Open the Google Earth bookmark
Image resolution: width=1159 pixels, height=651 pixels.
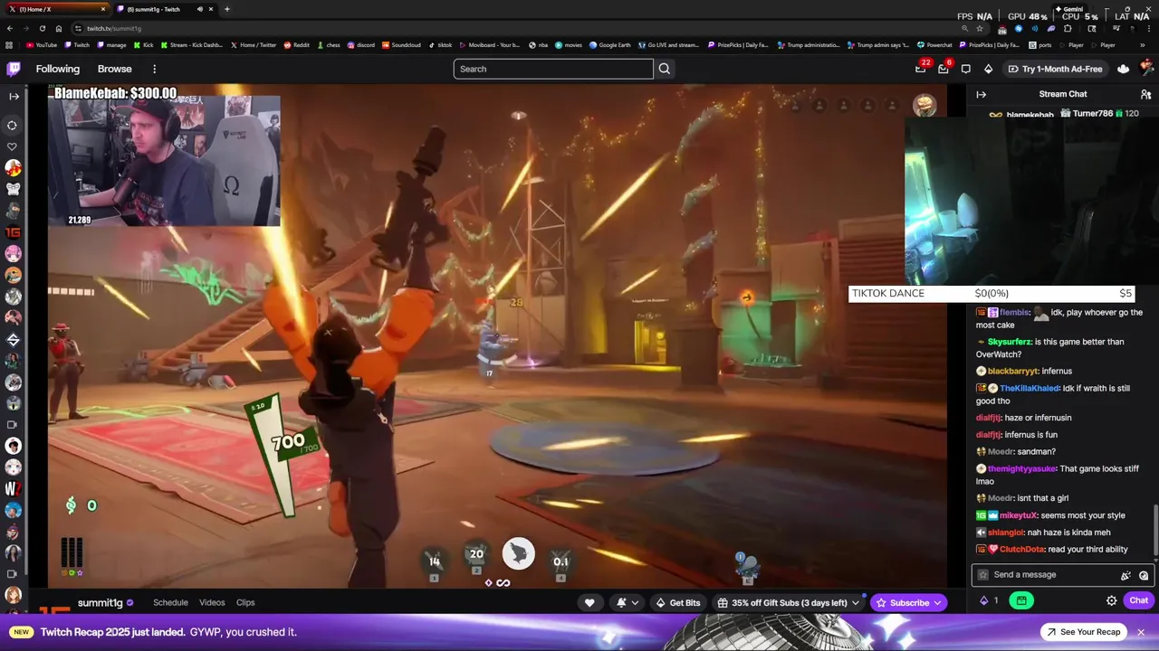coord(609,44)
